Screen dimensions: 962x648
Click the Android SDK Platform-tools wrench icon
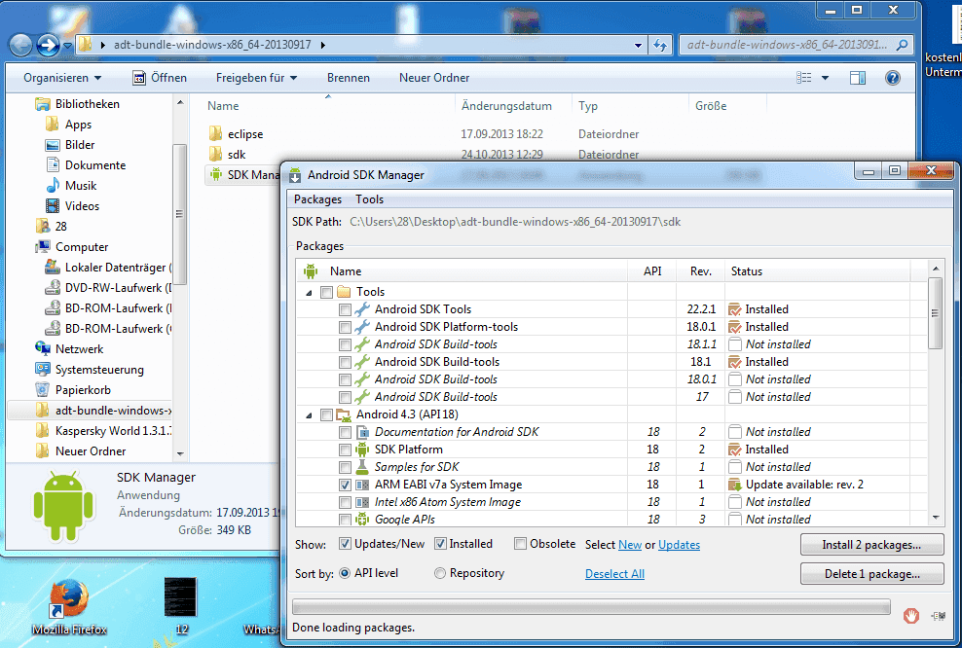pos(362,327)
